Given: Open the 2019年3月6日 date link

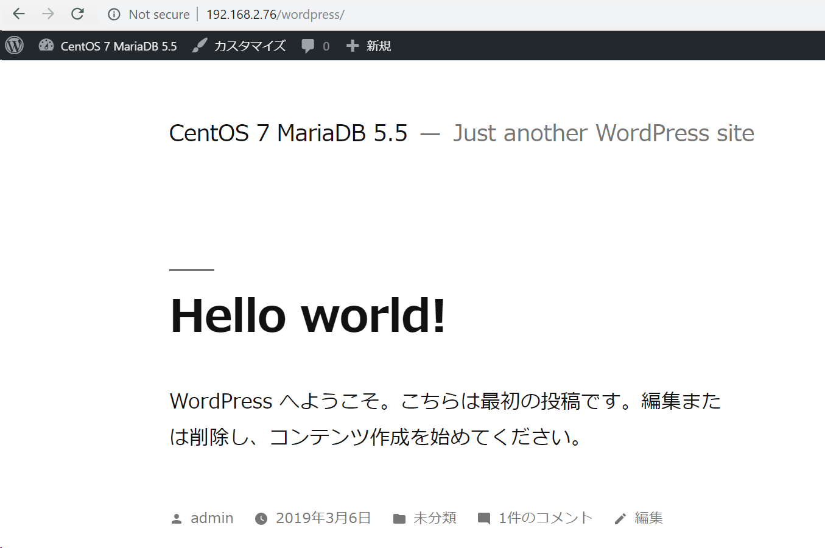Looking at the screenshot, I should point(323,518).
